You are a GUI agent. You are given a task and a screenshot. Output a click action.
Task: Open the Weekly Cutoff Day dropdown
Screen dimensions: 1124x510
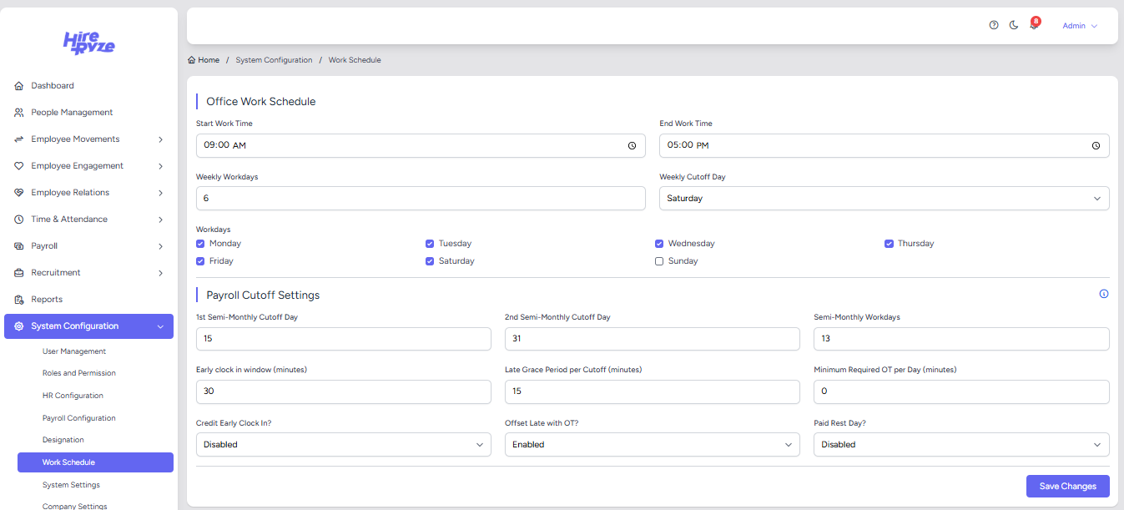pyautogui.click(x=884, y=199)
